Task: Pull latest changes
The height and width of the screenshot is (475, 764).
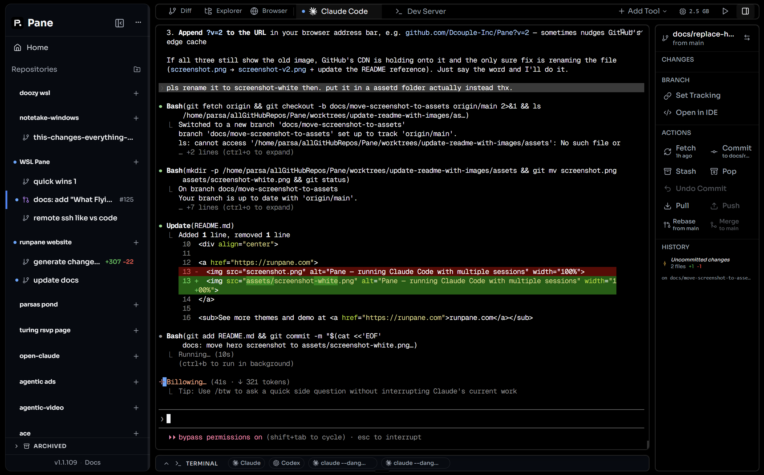Action: [676, 206]
